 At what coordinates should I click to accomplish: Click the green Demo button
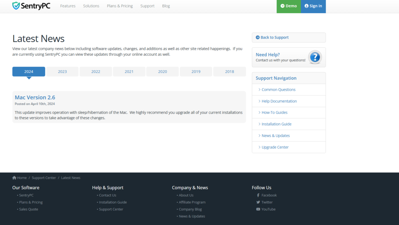tap(289, 6)
